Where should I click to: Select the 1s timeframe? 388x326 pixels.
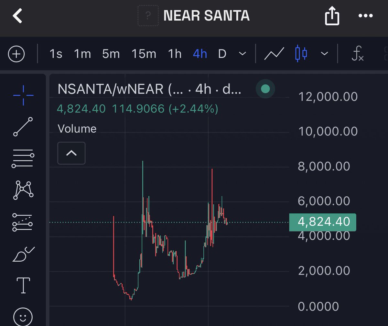[56, 54]
